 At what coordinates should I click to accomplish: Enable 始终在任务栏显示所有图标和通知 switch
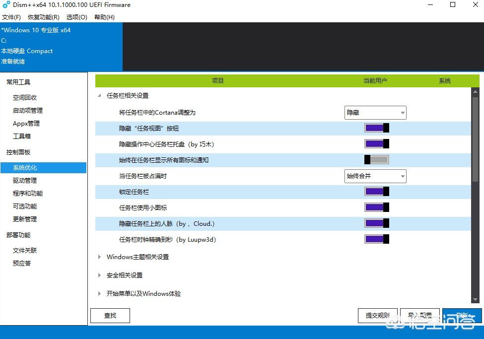pyautogui.click(x=377, y=160)
